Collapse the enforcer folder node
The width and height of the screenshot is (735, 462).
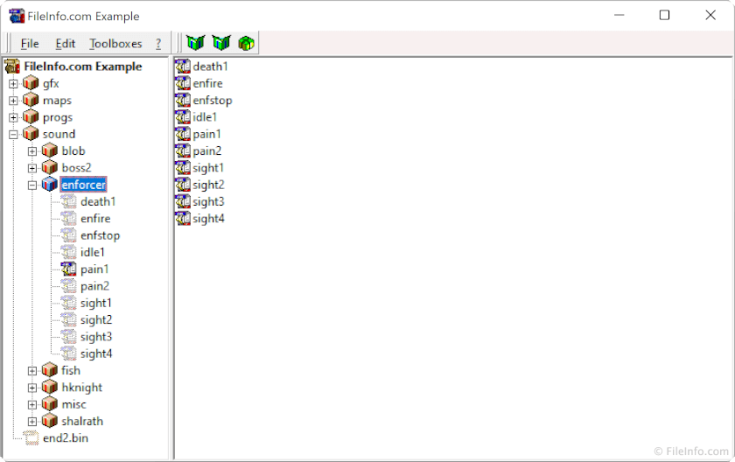point(32,185)
